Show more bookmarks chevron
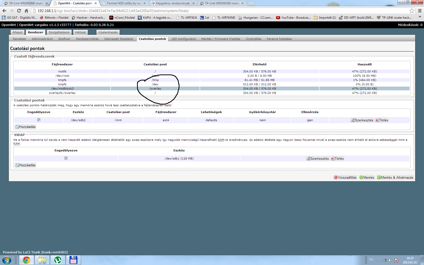 click(x=420, y=17)
